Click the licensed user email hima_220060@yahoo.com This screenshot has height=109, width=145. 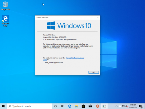coord(54,63)
